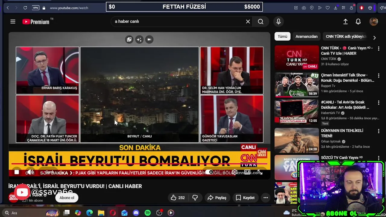Open player settings gear

235,172
